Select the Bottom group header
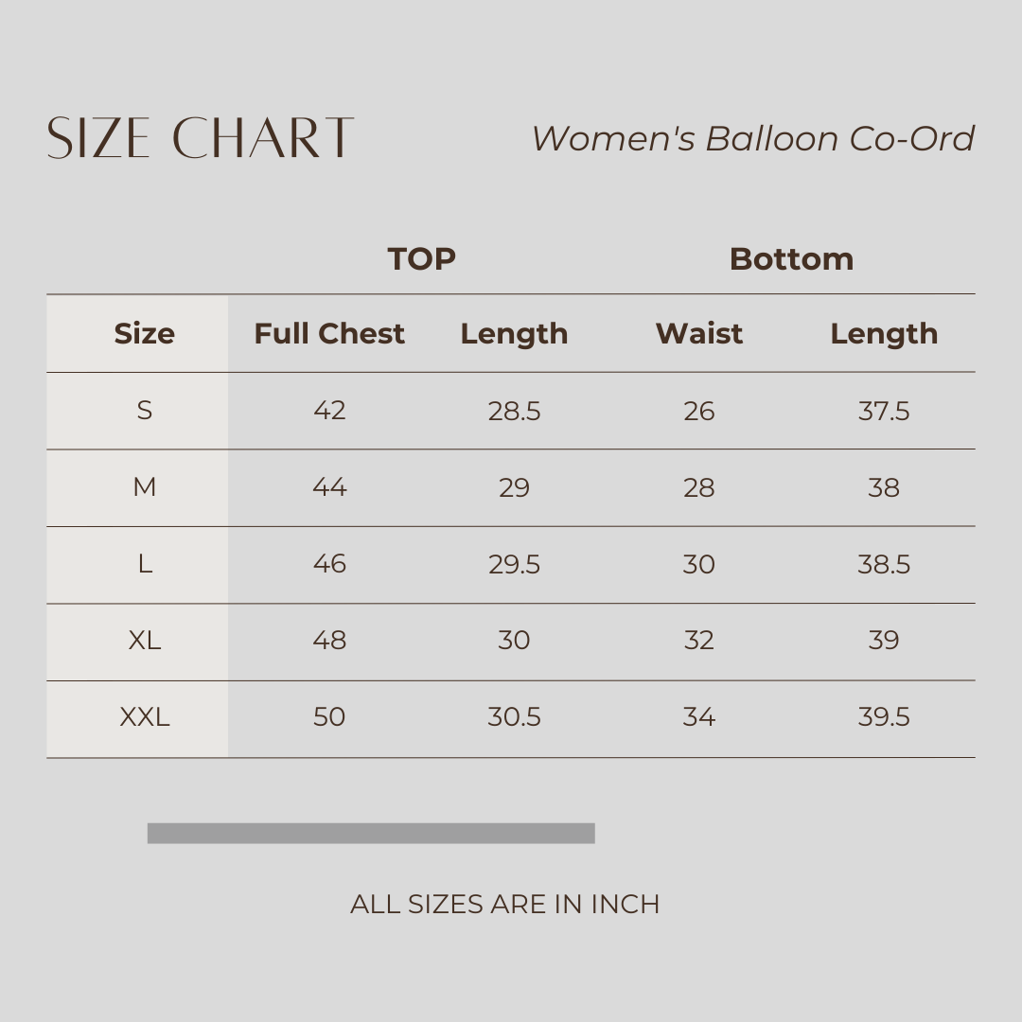 click(x=791, y=258)
